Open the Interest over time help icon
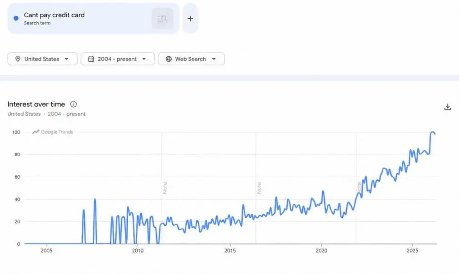The image size is (459, 274). point(74,104)
